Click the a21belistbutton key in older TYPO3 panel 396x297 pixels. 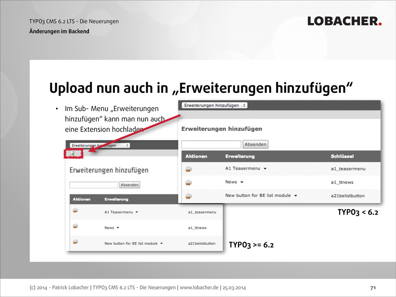[x=348, y=196]
